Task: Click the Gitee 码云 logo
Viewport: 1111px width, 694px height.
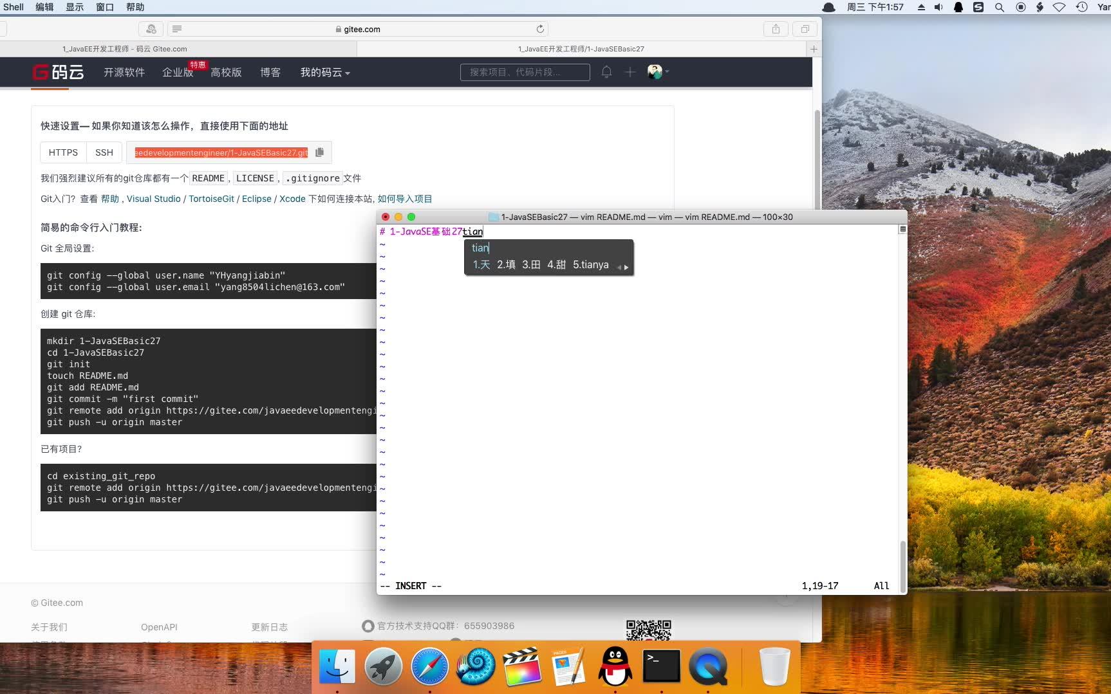Action: point(59,72)
